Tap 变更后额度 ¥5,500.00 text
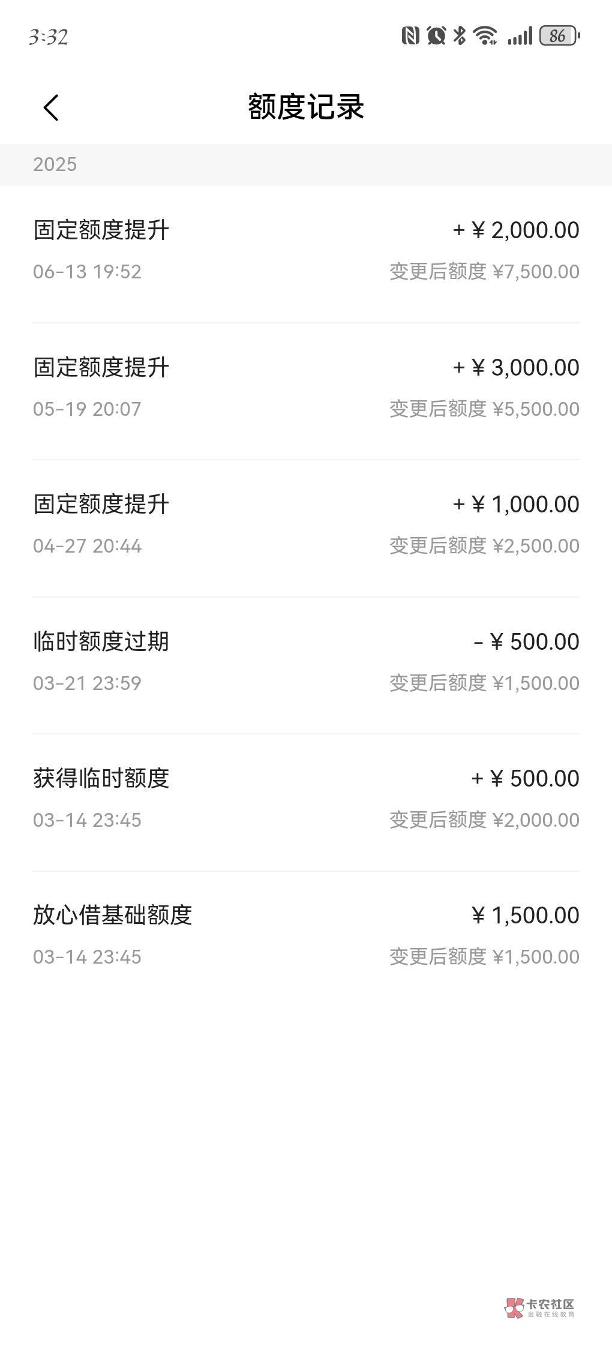 coord(484,409)
